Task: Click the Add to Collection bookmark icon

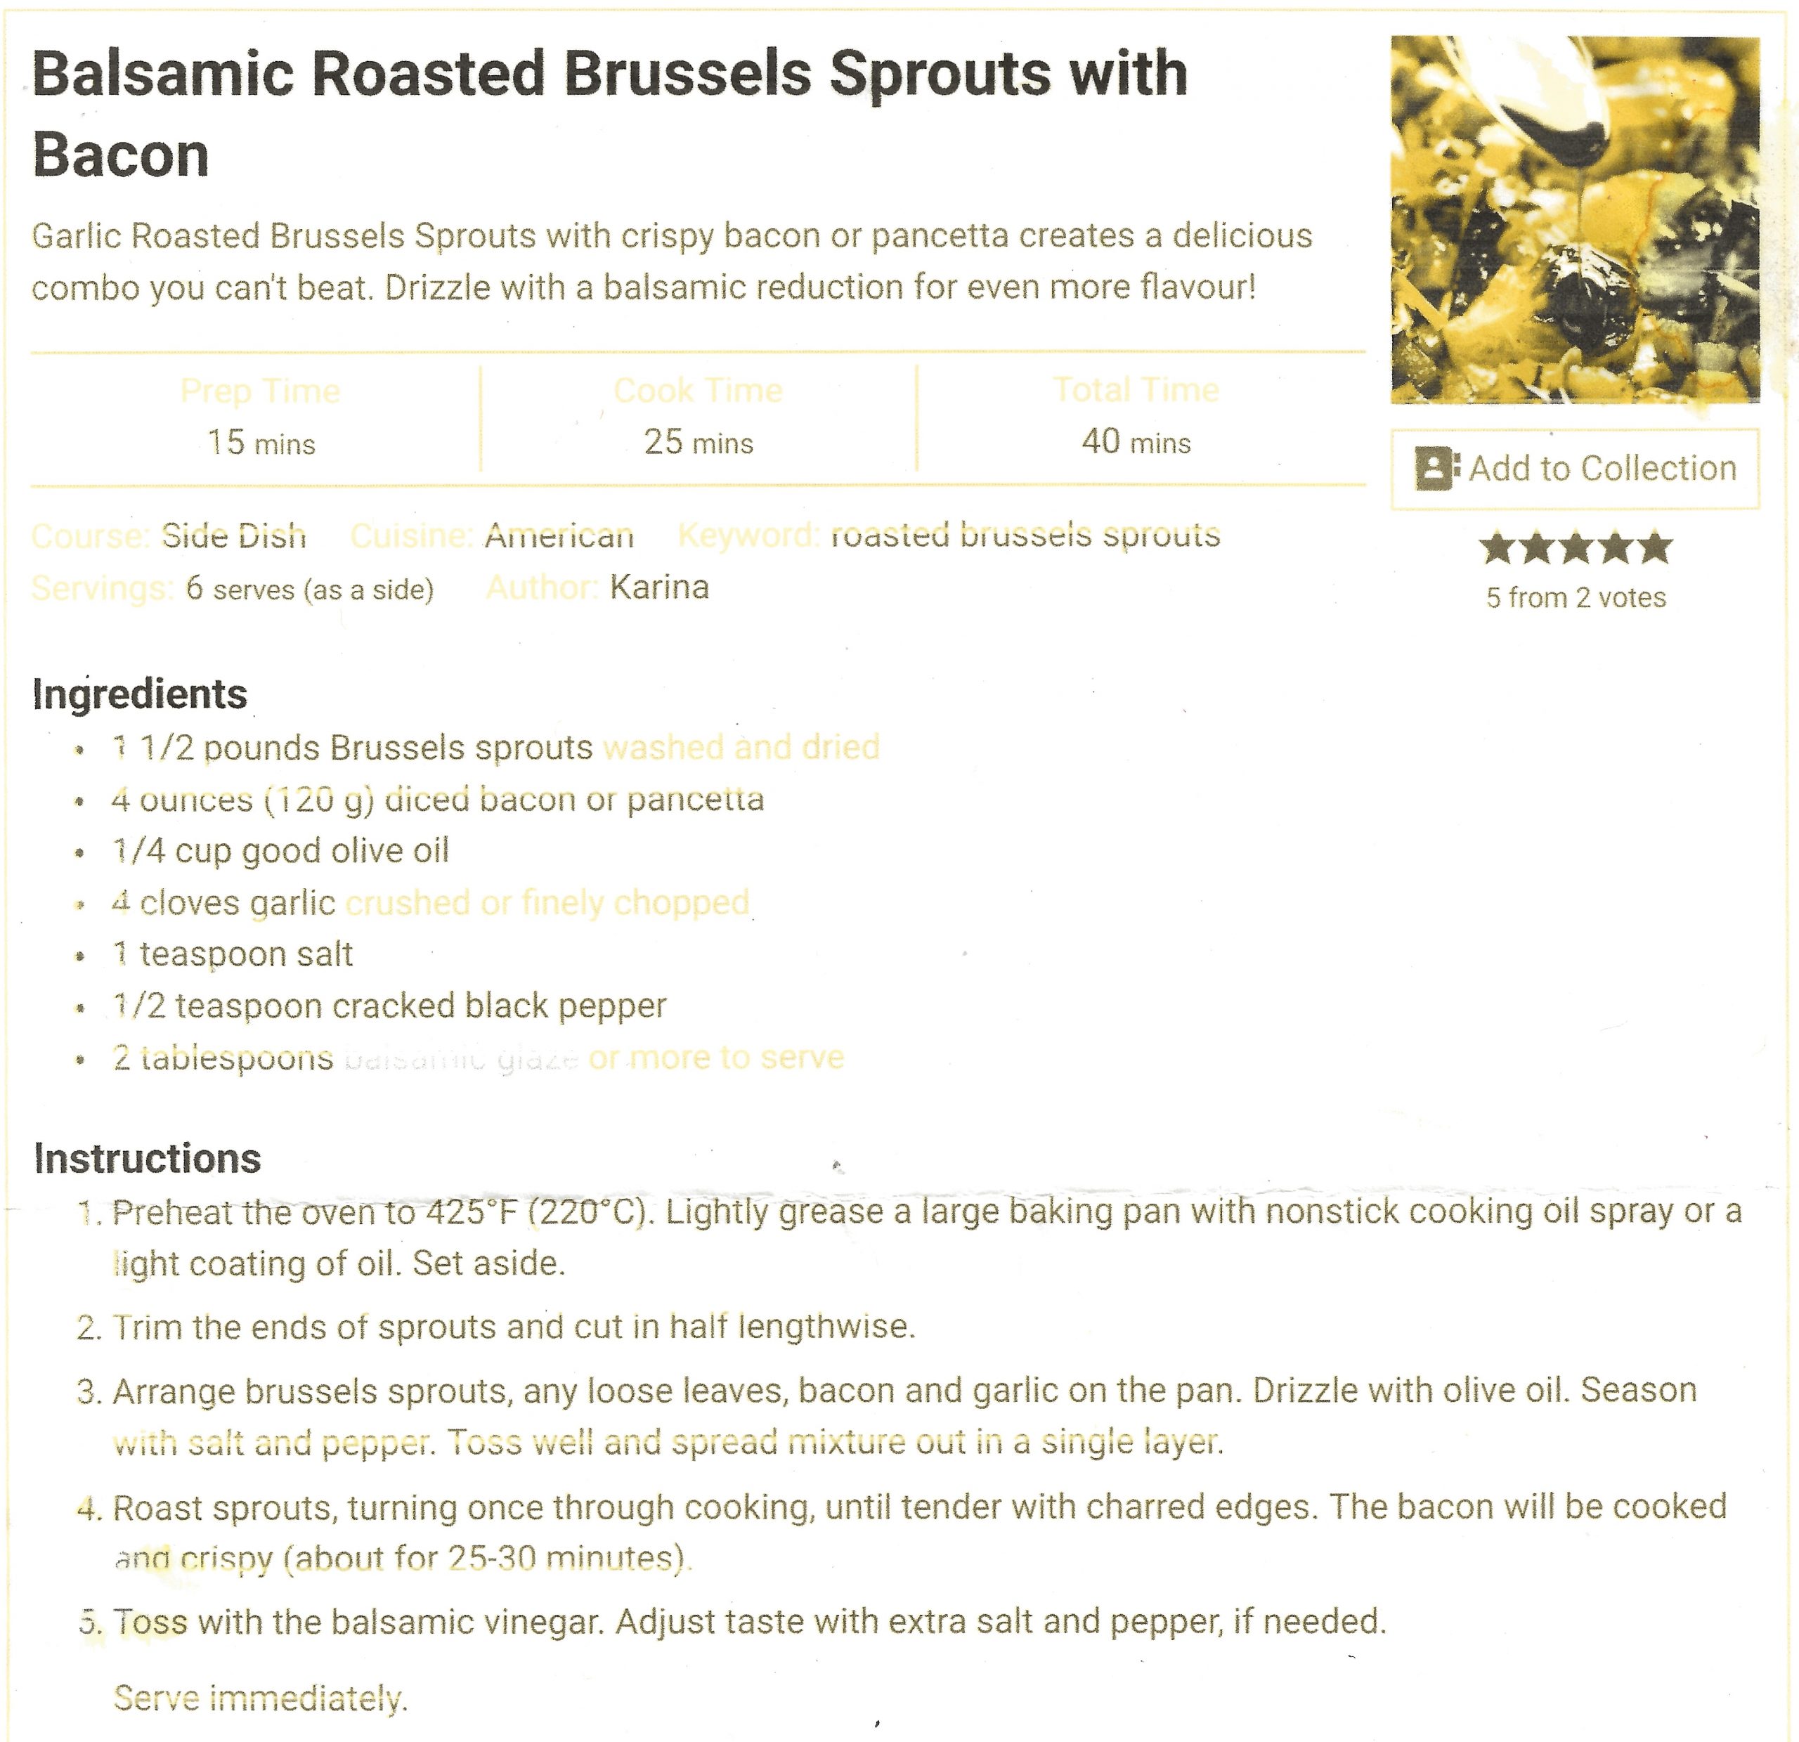Action: tap(1436, 467)
